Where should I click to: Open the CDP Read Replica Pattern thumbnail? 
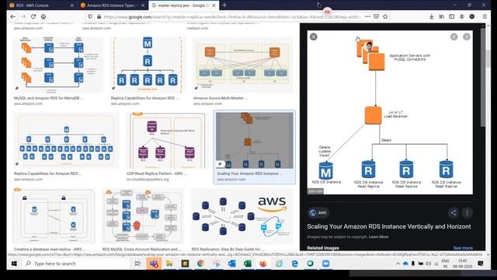coord(167,141)
